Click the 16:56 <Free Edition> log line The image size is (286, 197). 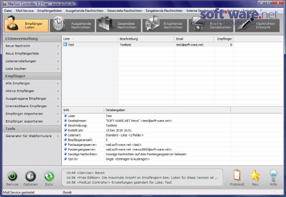point(142,178)
